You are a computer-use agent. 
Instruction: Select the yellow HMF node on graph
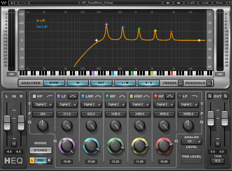click(155, 31)
